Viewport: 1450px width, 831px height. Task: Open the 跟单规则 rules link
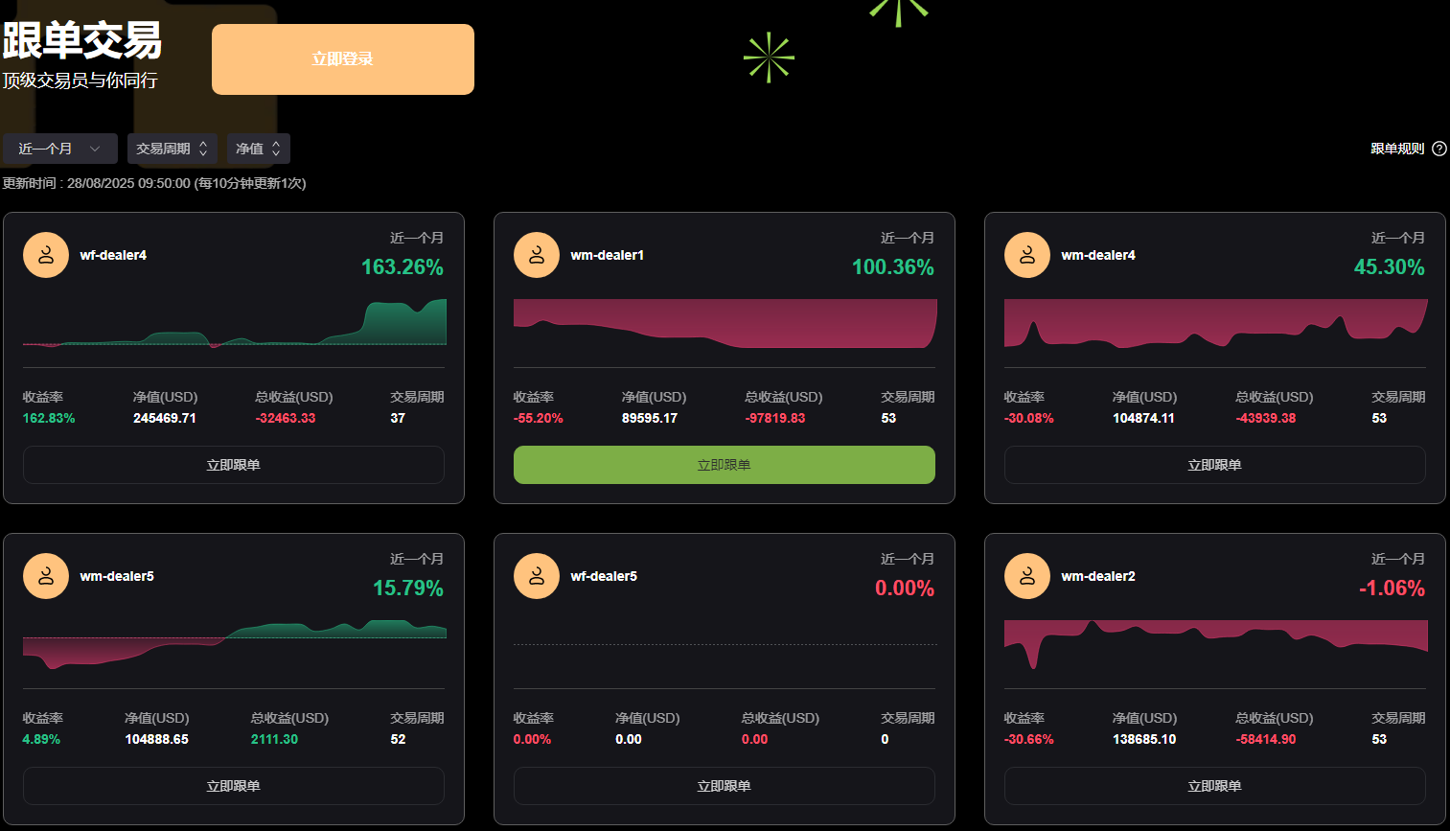(1396, 149)
